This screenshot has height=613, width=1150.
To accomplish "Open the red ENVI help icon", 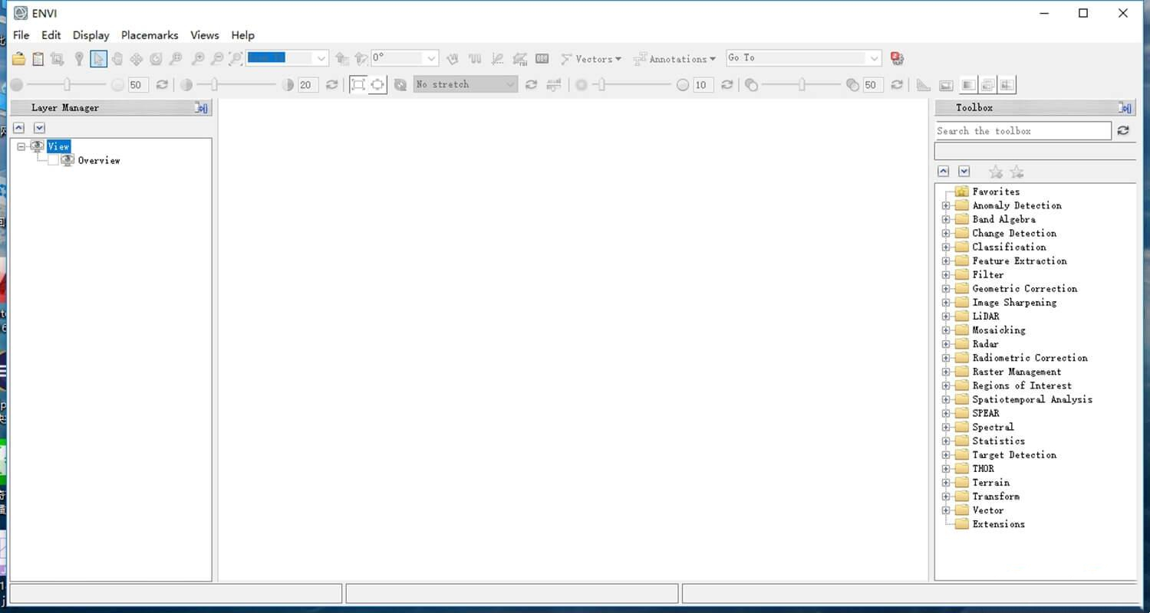I will click(897, 58).
